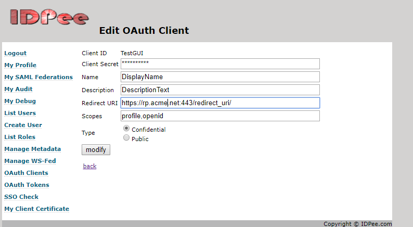Select the Public client type
The width and height of the screenshot is (413, 227).
[126, 137]
